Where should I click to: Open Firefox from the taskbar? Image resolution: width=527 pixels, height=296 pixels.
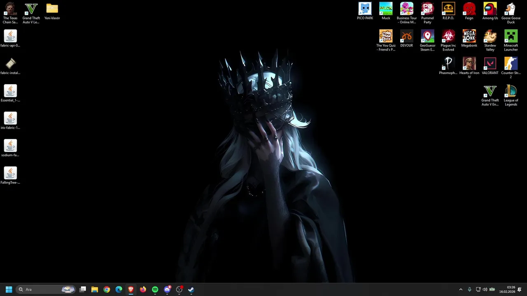click(x=143, y=289)
